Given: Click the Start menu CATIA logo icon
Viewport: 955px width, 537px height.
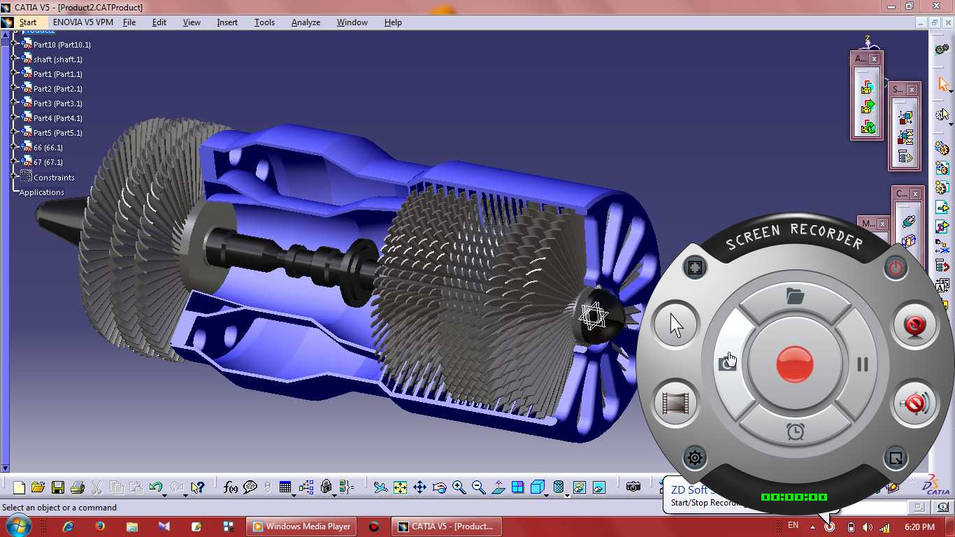Looking at the screenshot, I should click(7, 22).
